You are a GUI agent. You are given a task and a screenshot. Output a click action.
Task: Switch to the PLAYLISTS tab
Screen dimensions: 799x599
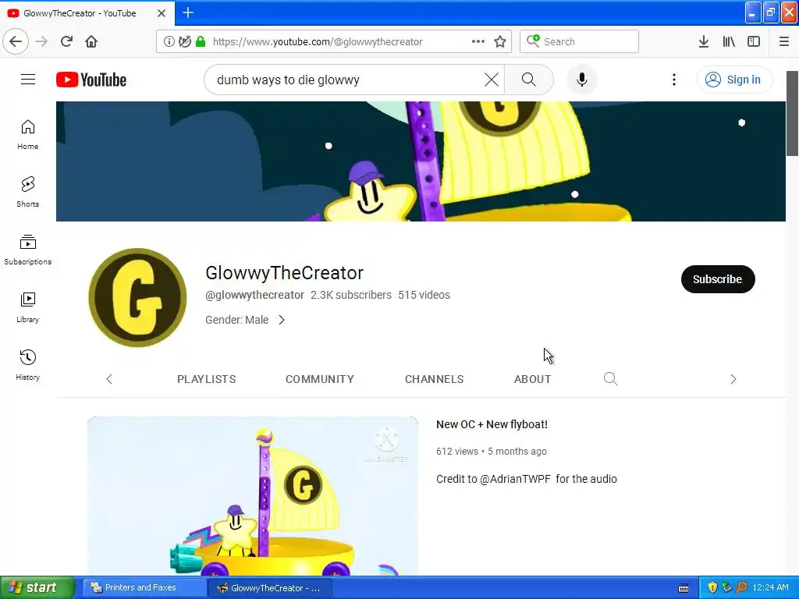point(206,379)
